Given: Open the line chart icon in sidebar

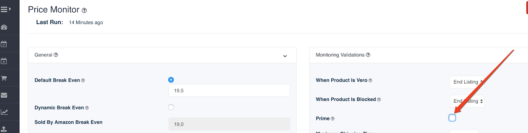Looking at the screenshot, I should pyautogui.click(x=4, y=112).
